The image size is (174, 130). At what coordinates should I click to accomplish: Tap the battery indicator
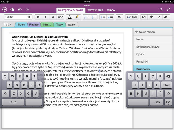pyautogui.click(x=171, y=1)
